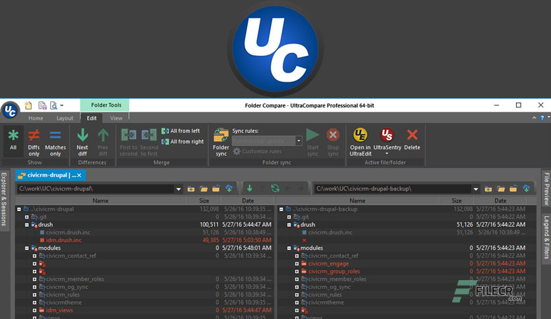Open the Legend & Filters side panel

point(546,237)
